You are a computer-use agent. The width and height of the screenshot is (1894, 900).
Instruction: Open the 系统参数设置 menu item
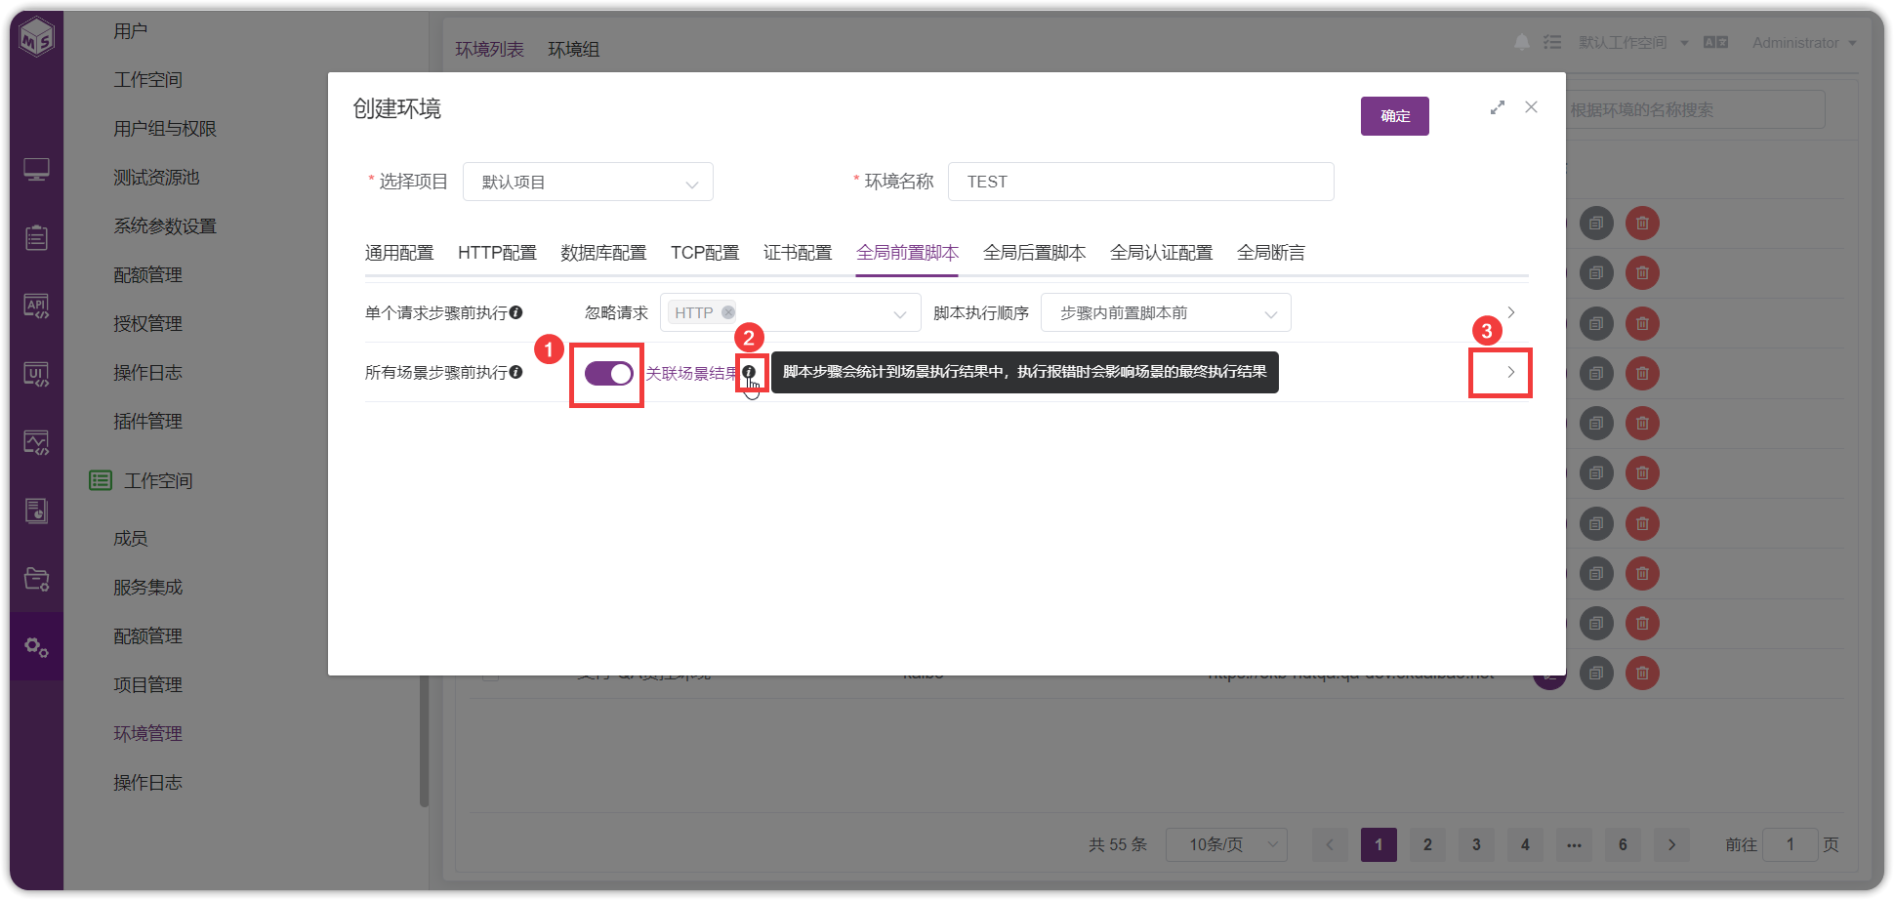pos(165,225)
